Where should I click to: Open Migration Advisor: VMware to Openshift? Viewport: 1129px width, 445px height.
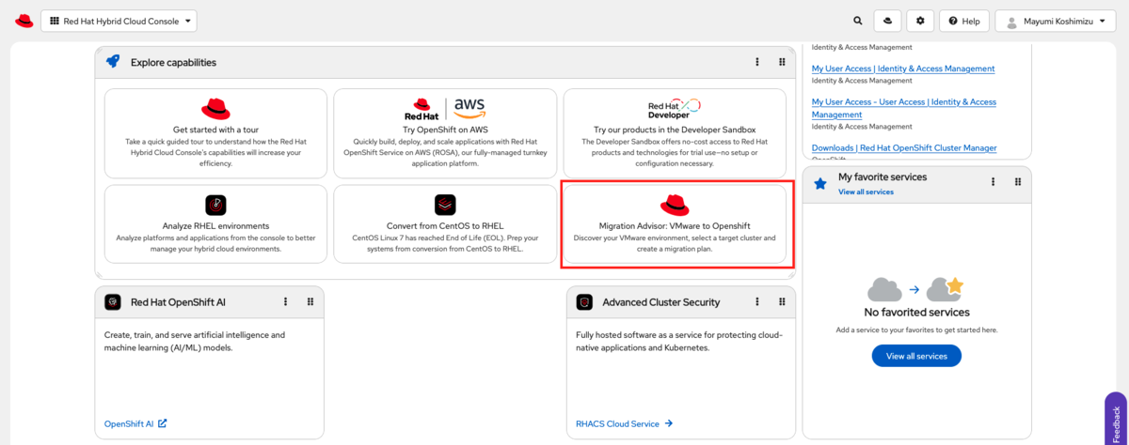[x=675, y=226]
